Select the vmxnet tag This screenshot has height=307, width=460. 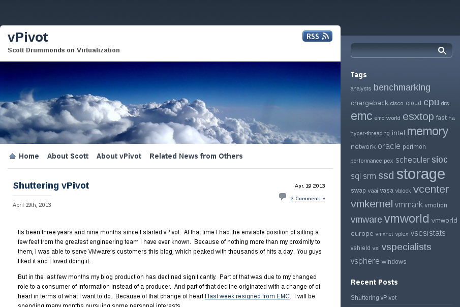[384, 234]
